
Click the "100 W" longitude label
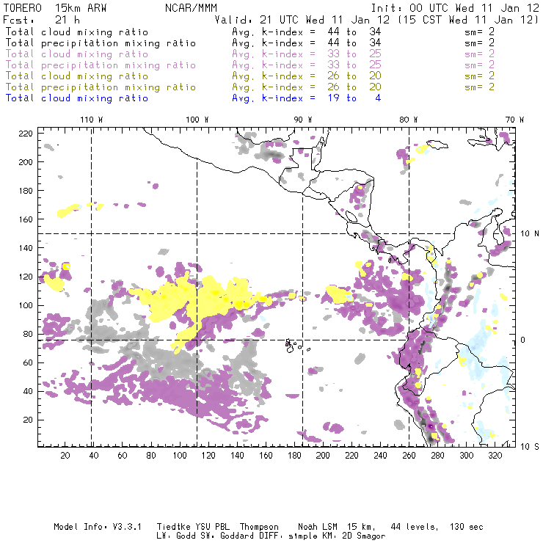click(x=197, y=120)
